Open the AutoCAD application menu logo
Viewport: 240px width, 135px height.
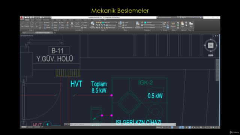click(22, 18)
